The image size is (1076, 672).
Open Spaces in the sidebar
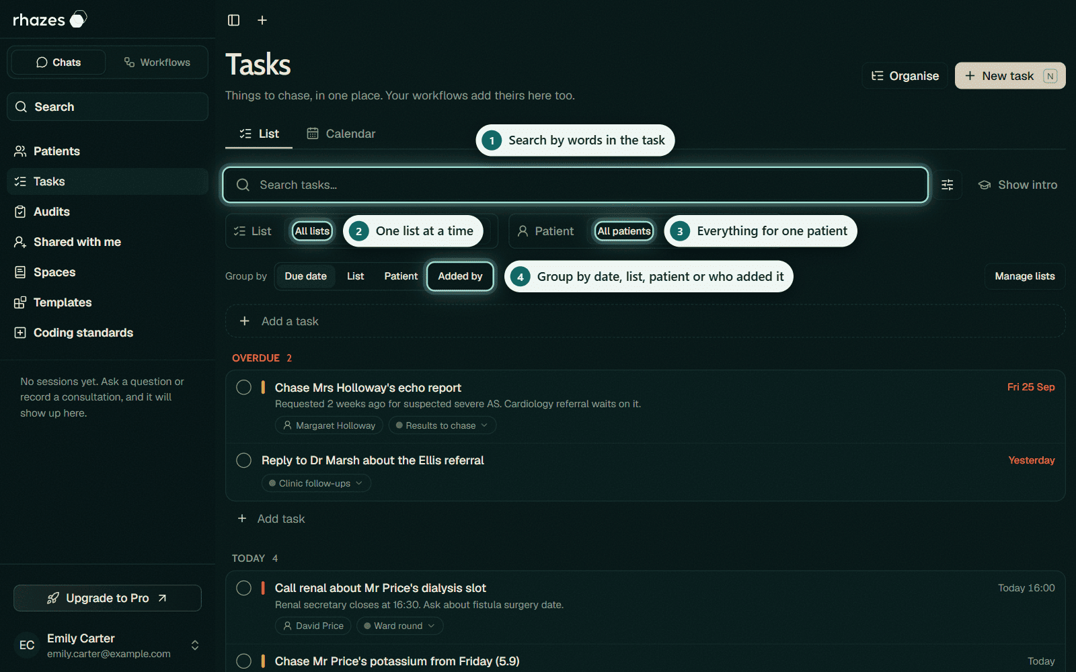coord(108,272)
